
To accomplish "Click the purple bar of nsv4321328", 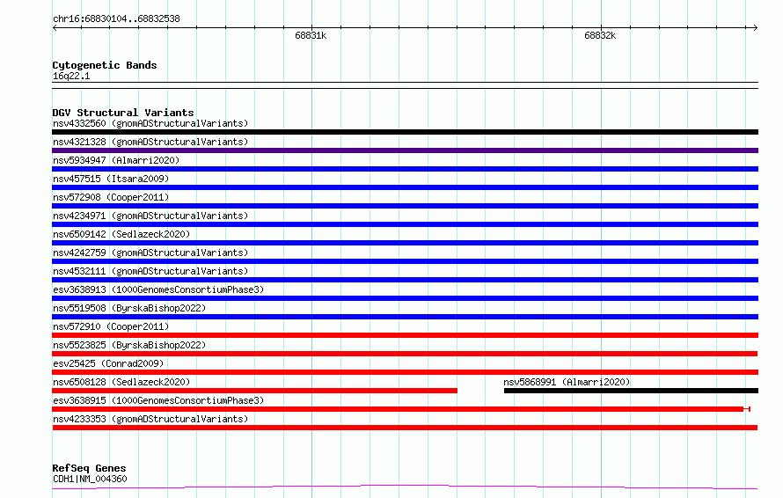I will click(x=405, y=150).
